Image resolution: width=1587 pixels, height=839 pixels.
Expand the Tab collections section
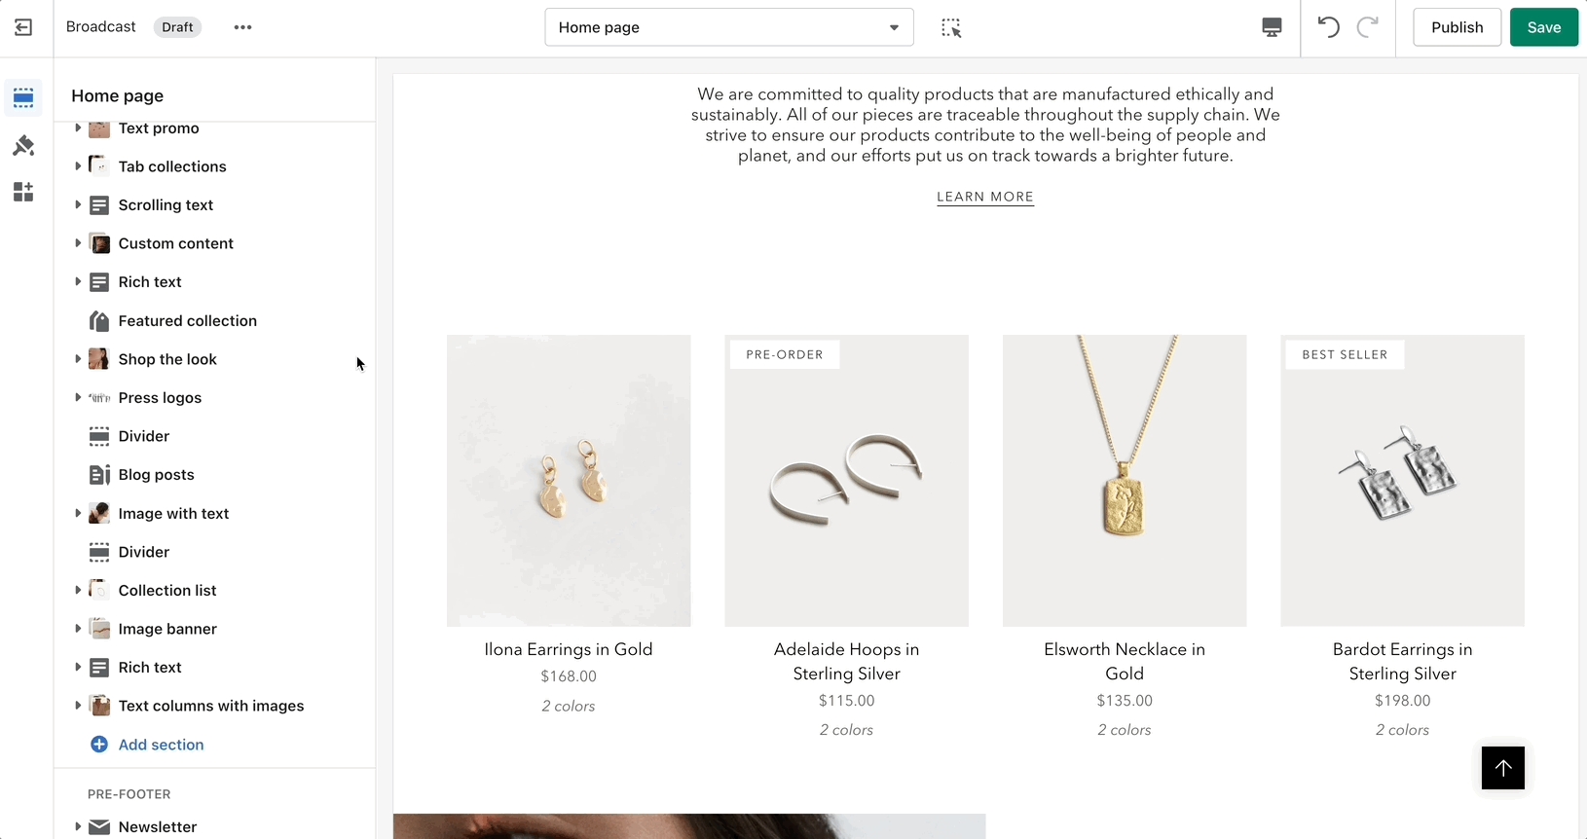coord(78,166)
